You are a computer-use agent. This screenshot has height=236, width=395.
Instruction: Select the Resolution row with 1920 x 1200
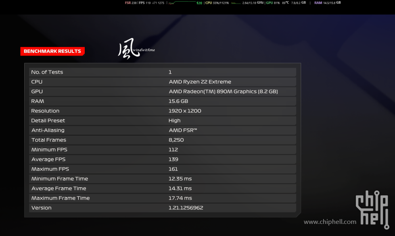point(163,111)
